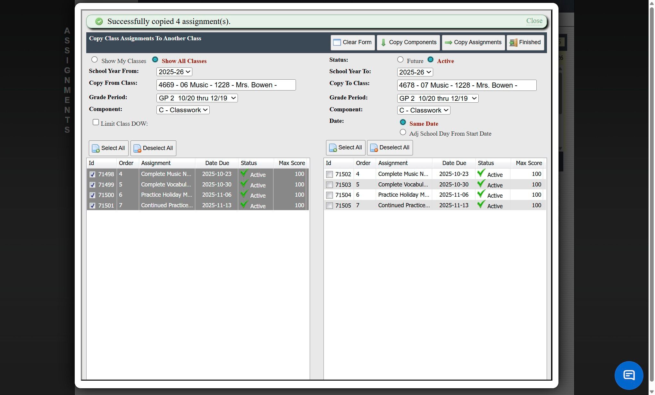655x395 pixels.
Task: Enable the Limit Class DOW checkbox
Action: coord(96,122)
